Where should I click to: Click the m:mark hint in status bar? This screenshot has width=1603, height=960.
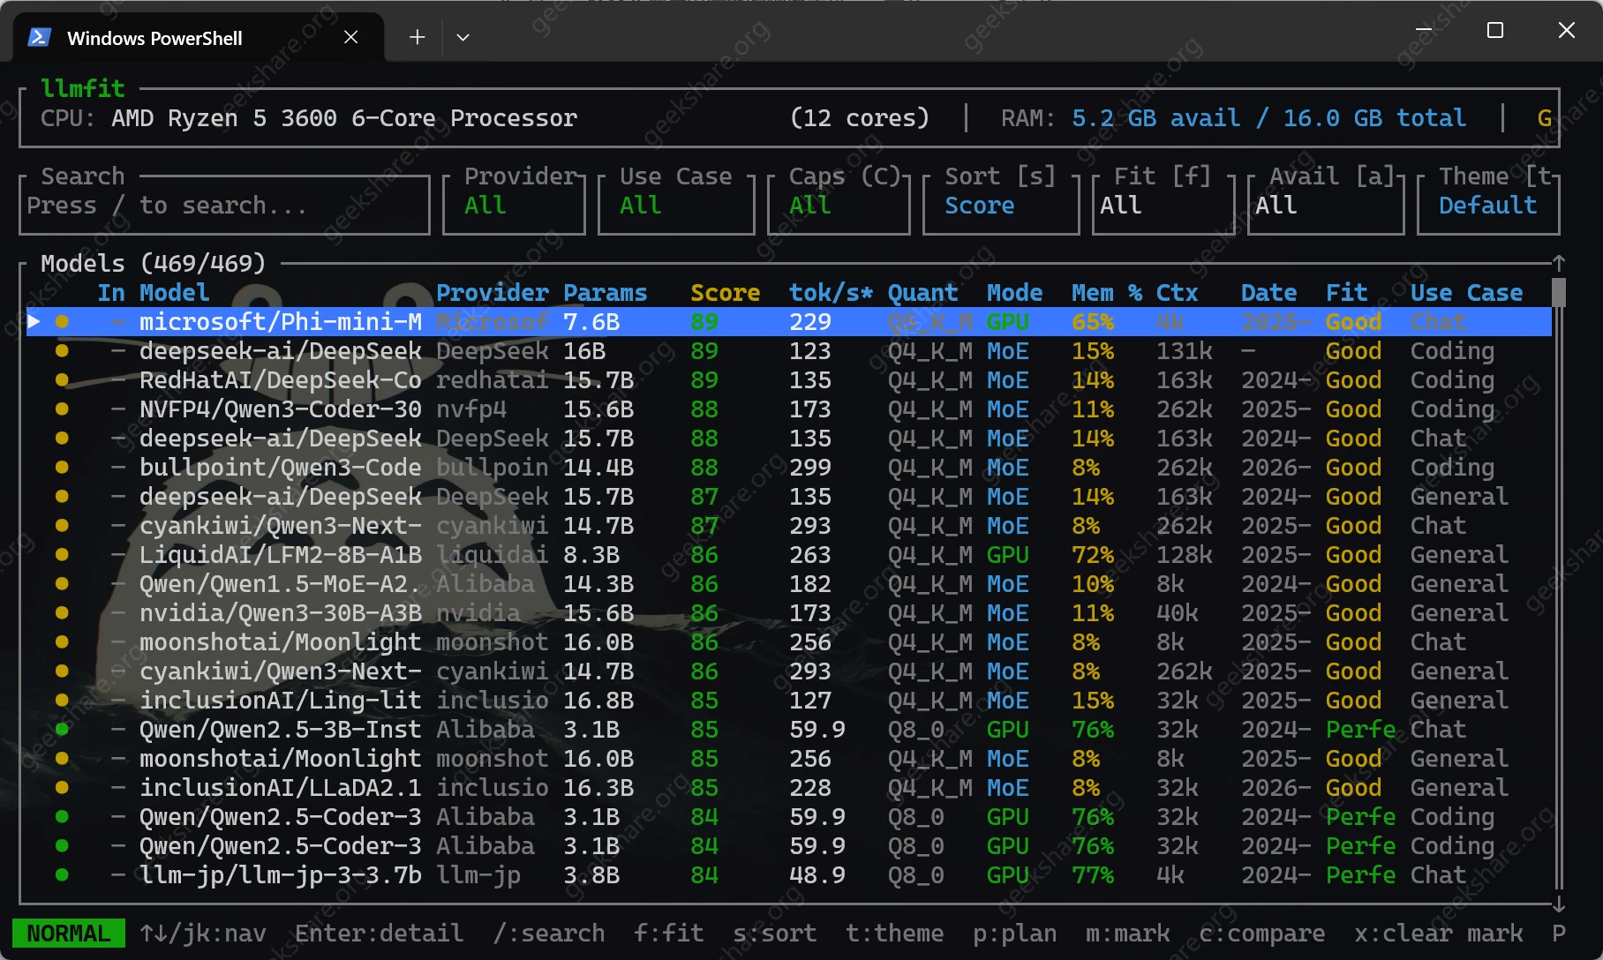(1128, 934)
